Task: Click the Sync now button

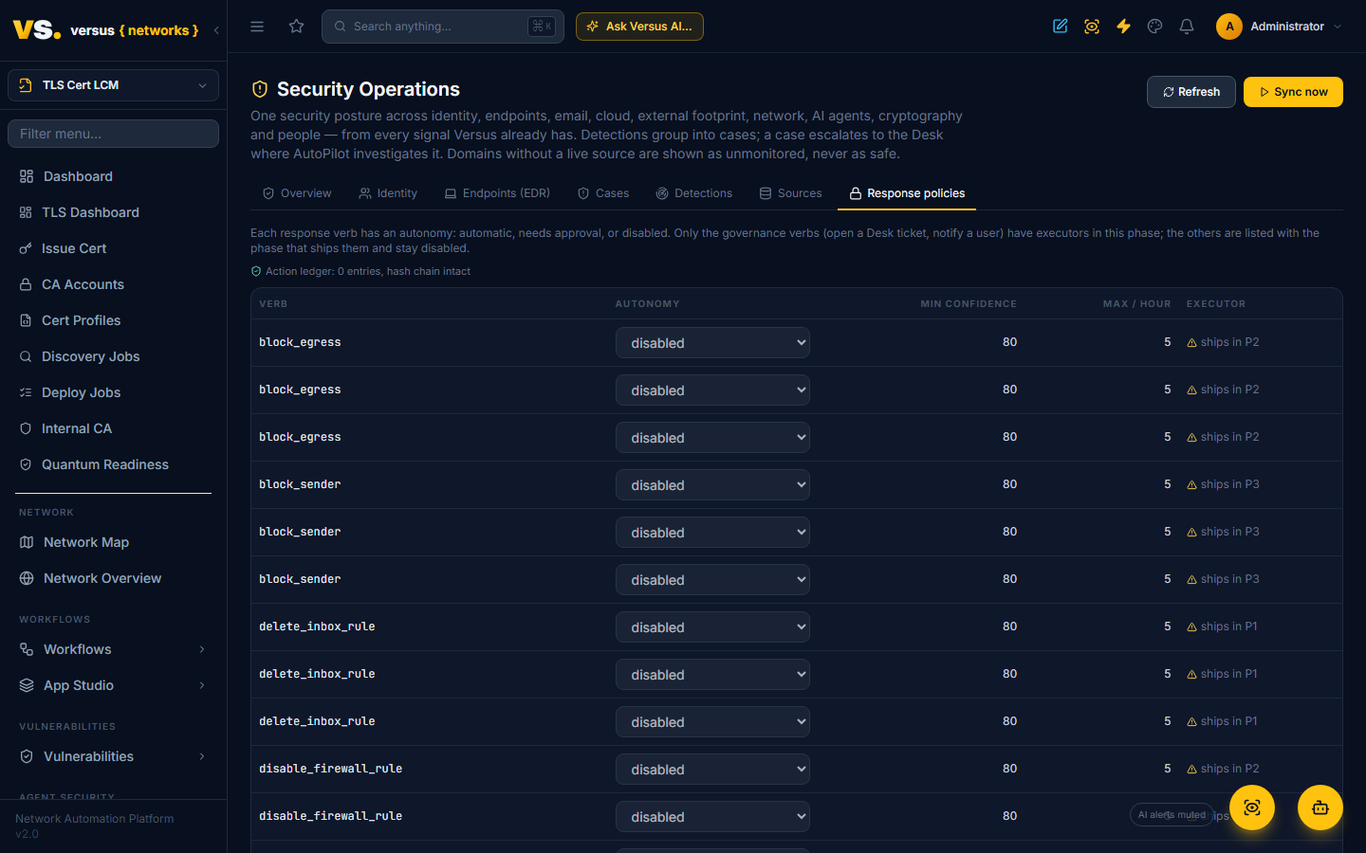Action: pos(1293,92)
